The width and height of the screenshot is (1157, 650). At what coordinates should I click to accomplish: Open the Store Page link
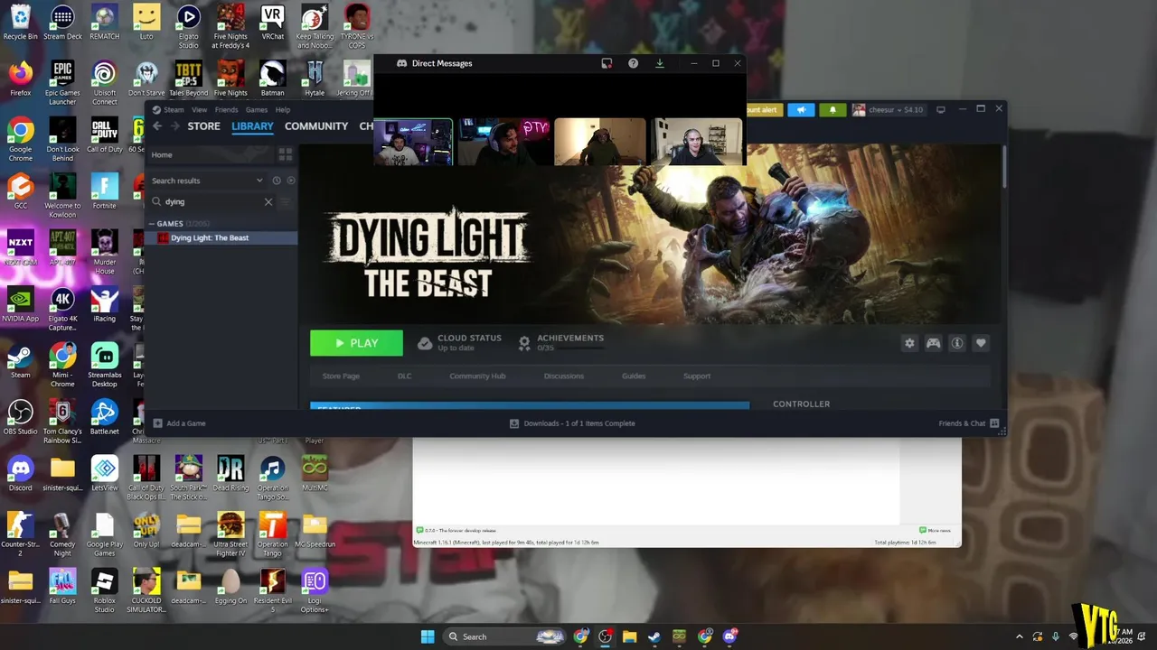tap(341, 376)
